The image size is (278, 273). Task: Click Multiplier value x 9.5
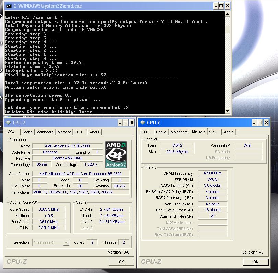pos(49,216)
